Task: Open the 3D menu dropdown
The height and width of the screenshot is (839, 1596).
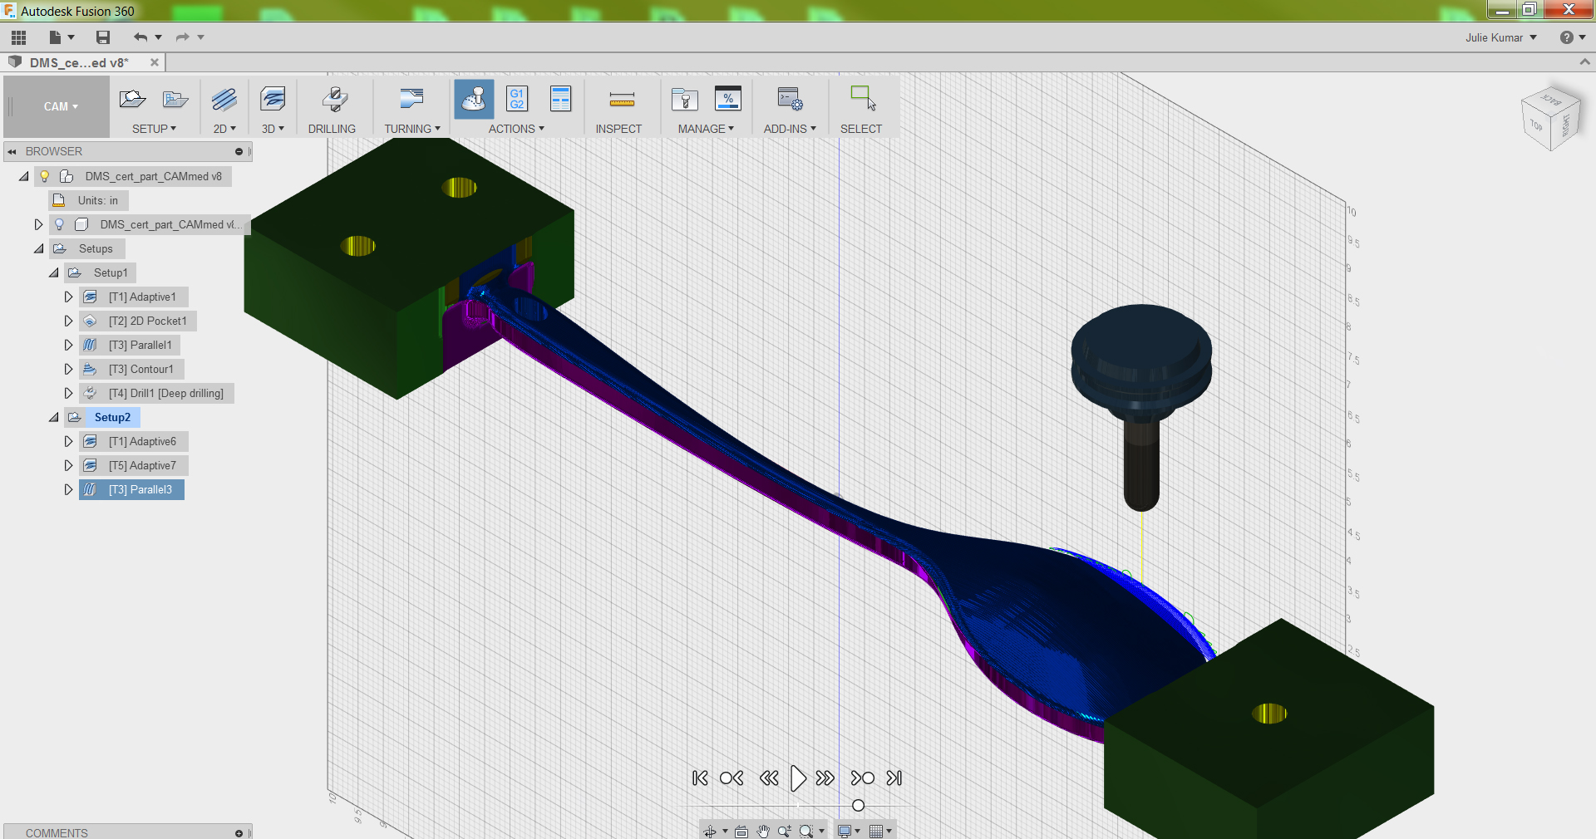Action: coord(273,129)
